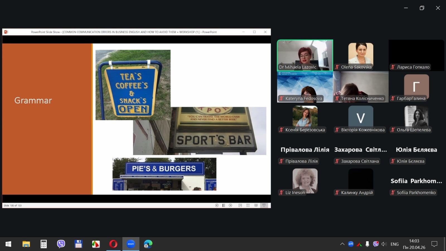Open the slide list menu icon
Viewport: 446px width, 251px height.
coord(224,205)
